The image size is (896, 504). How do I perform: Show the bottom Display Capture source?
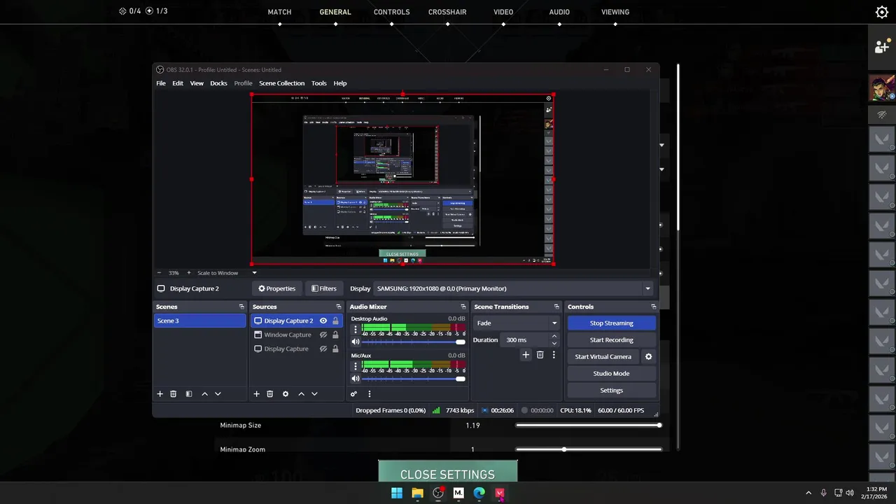[323, 349]
